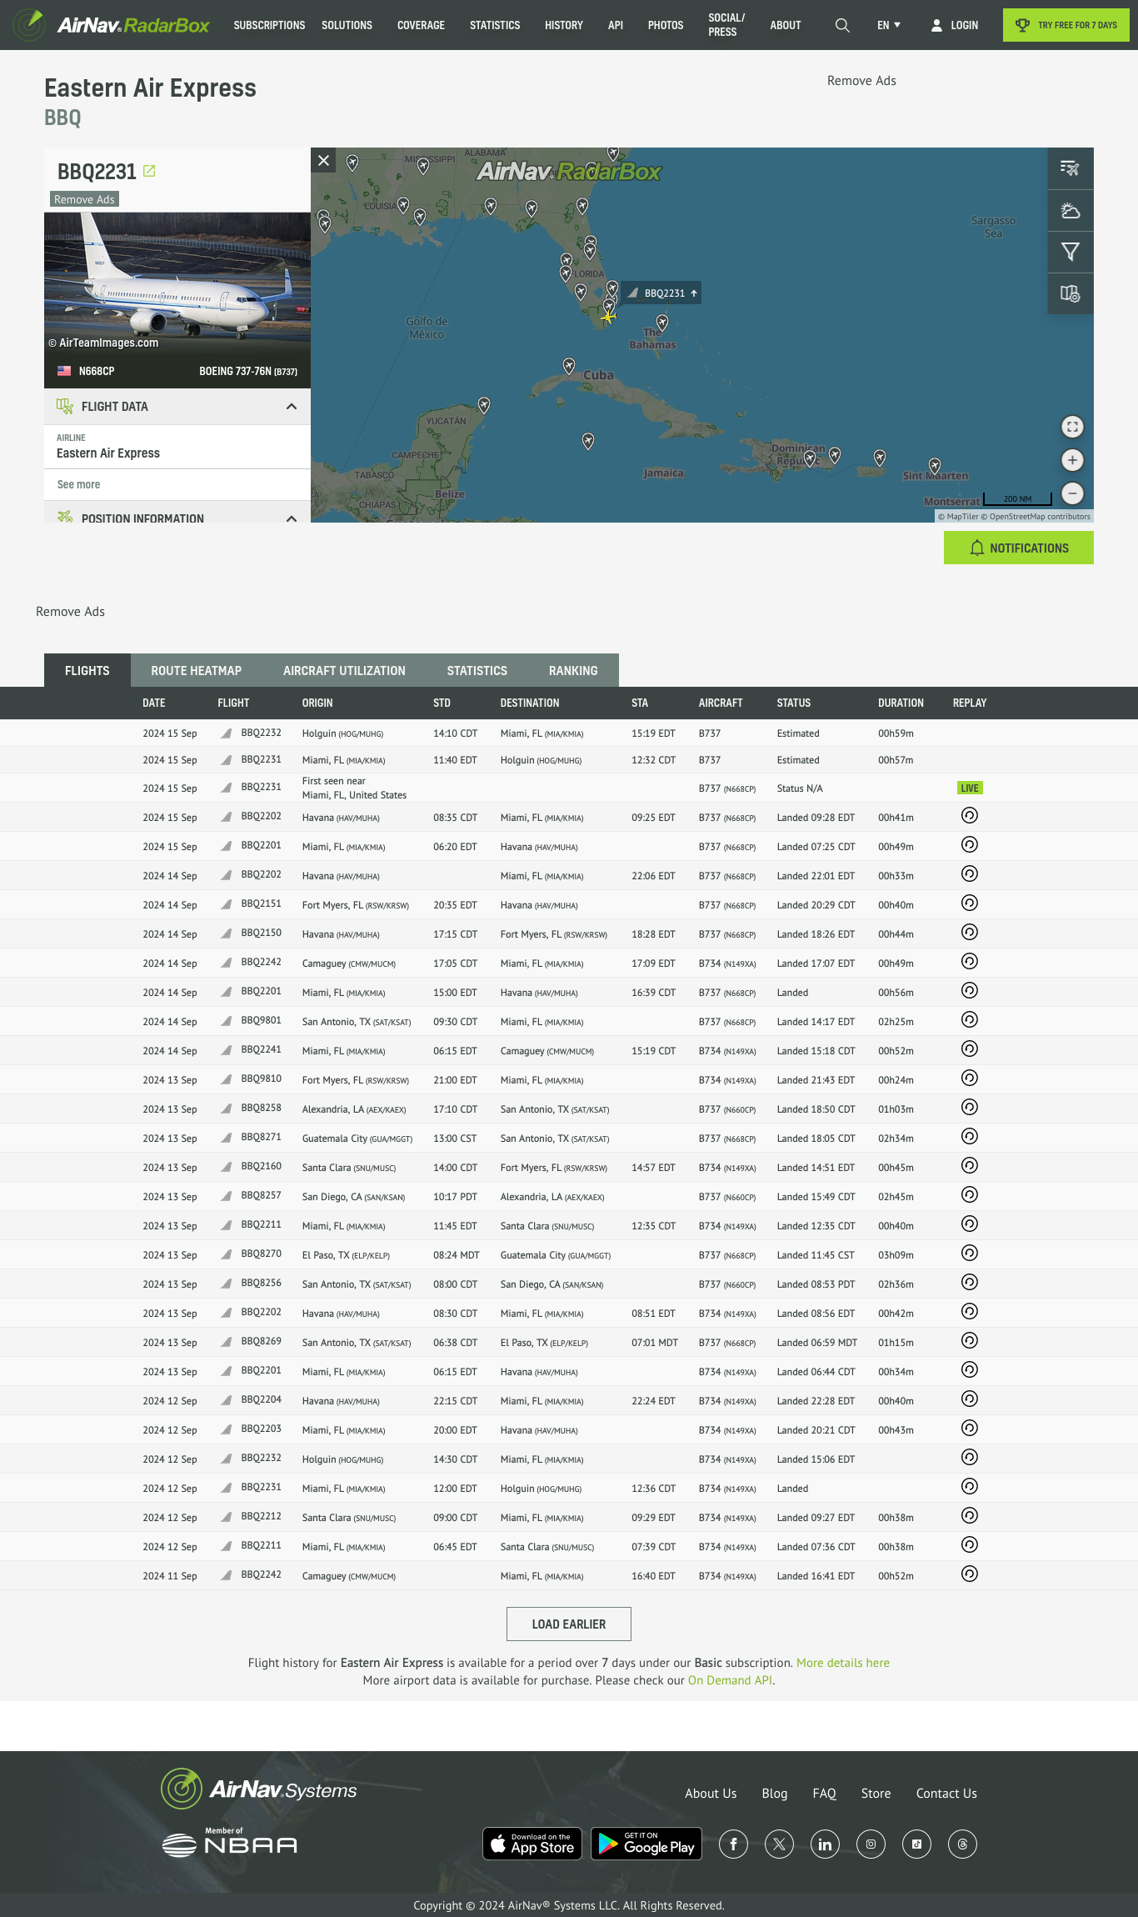Open the History menu

click(x=564, y=25)
